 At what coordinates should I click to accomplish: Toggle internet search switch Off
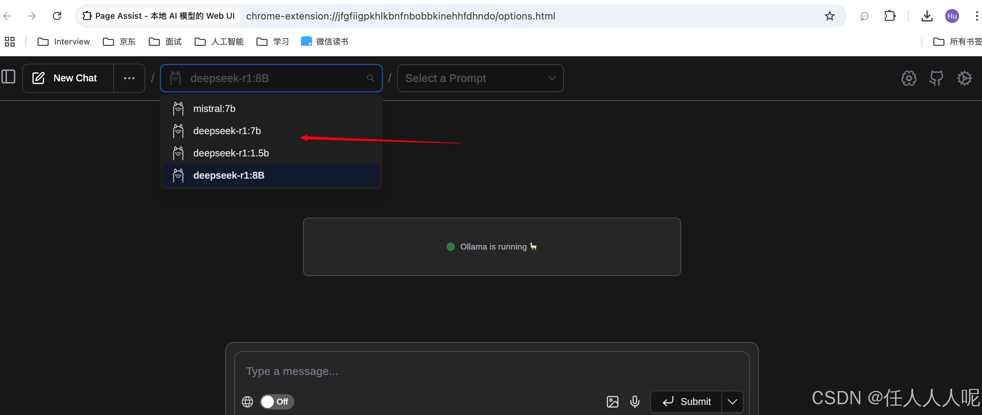[x=277, y=402]
